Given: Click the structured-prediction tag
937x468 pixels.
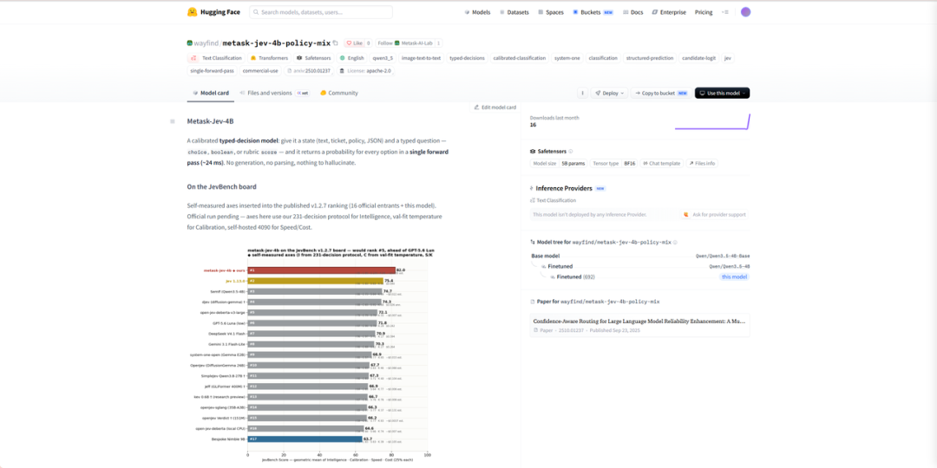Looking at the screenshot, I should pyautogui.click(x=650, y=58).
